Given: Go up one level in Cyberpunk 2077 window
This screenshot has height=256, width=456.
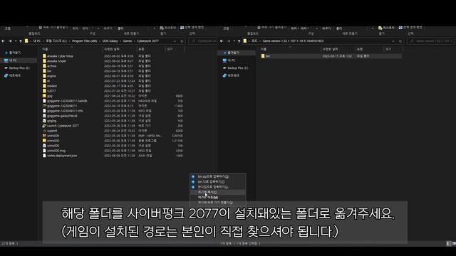Looking at the screenshot, I should point(21,41).
